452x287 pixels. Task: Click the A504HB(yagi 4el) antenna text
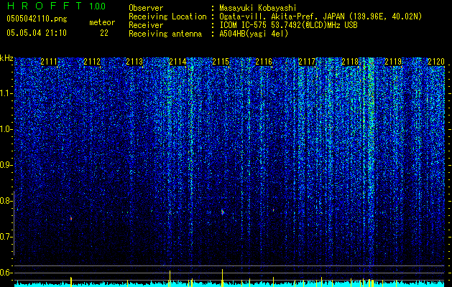coord(254,34)
